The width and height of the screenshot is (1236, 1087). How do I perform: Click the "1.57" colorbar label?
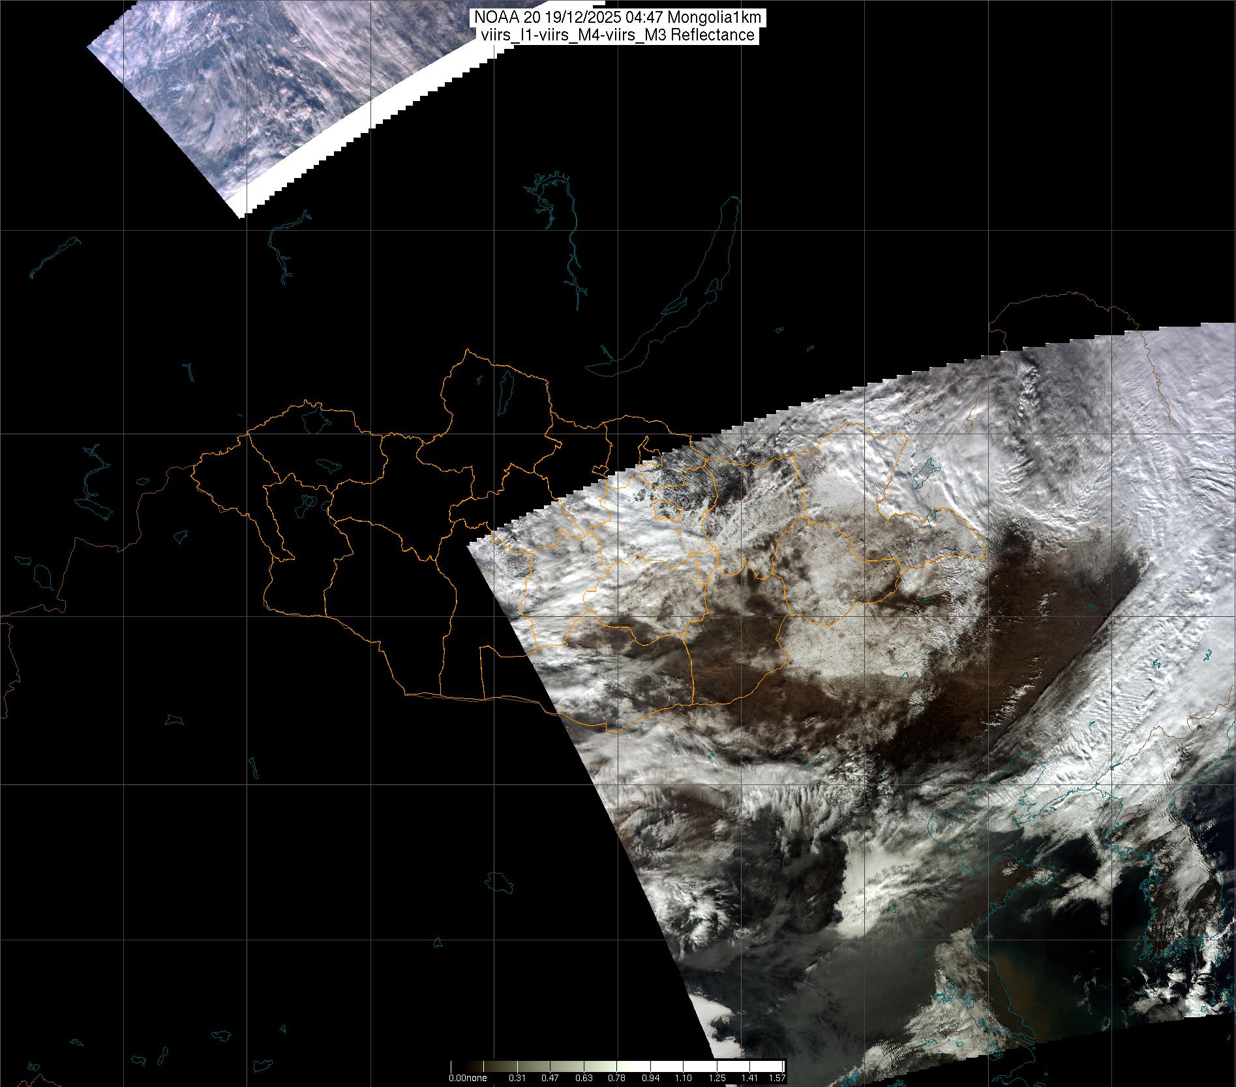[777, 1078]
